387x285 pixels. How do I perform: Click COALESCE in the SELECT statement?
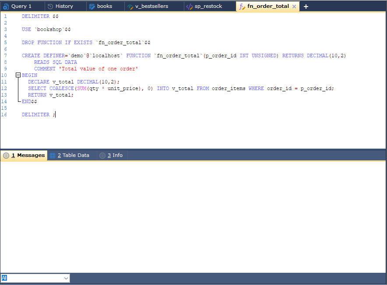(62, 88)
